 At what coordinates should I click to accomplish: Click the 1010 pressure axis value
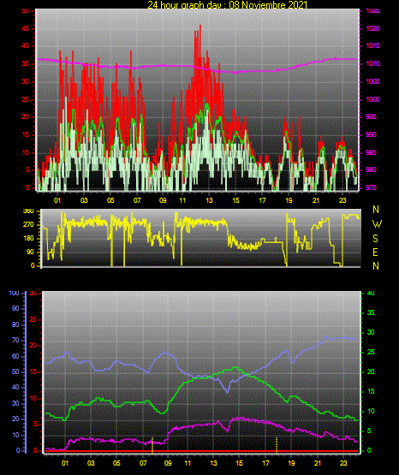372,64
